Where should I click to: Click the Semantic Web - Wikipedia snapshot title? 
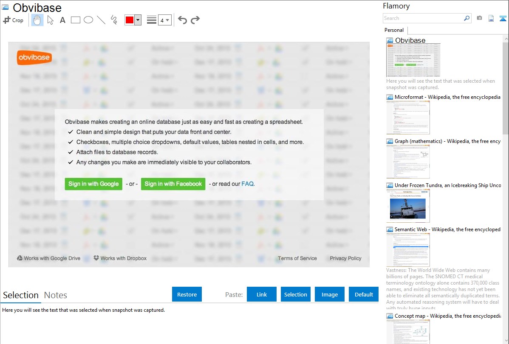click(x=447, y=229)
